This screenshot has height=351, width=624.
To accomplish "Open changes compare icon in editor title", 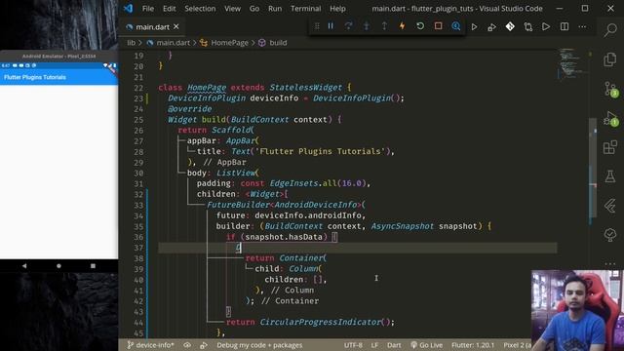I will [528, 27].
